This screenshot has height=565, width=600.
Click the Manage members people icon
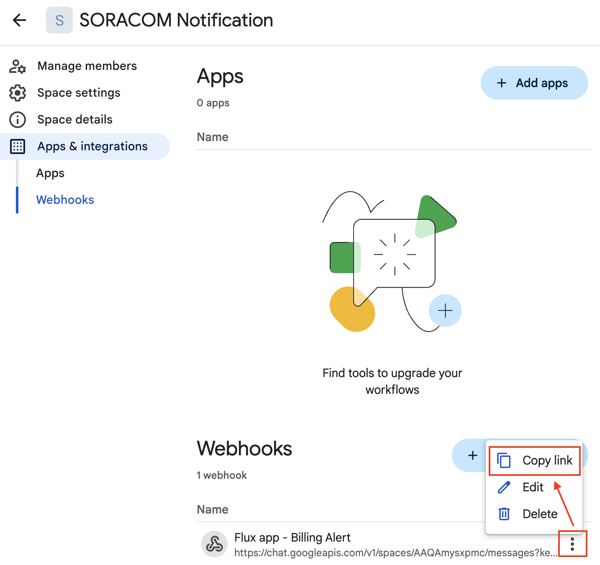[18, 66]
